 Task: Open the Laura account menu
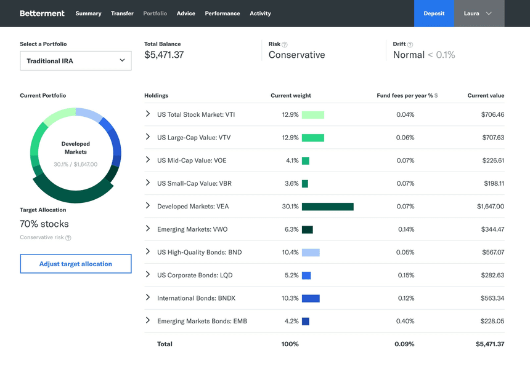[479, 14]
